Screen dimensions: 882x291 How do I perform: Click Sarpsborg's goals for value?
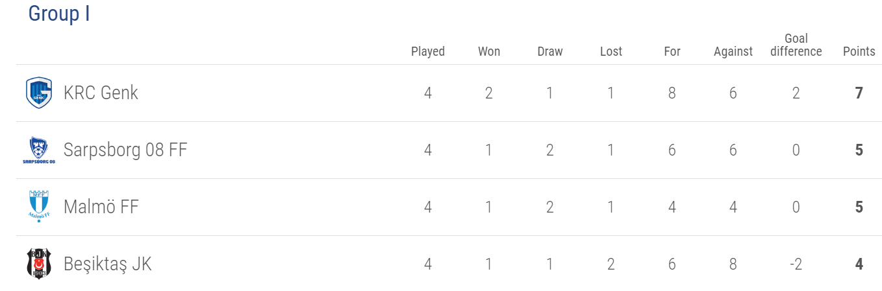pos(672,150)
